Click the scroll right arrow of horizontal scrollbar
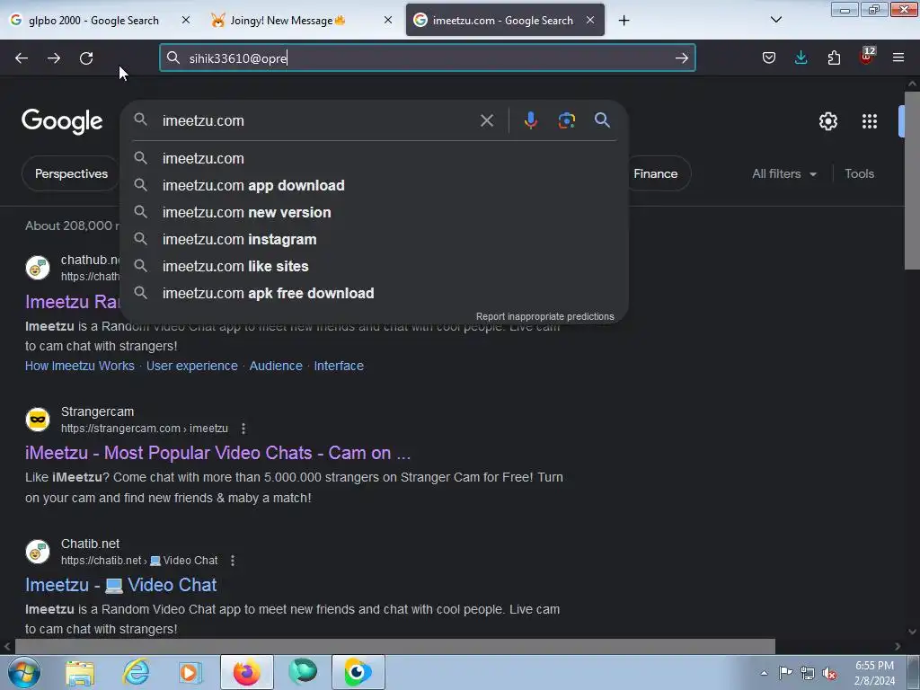 pos(898,647)
